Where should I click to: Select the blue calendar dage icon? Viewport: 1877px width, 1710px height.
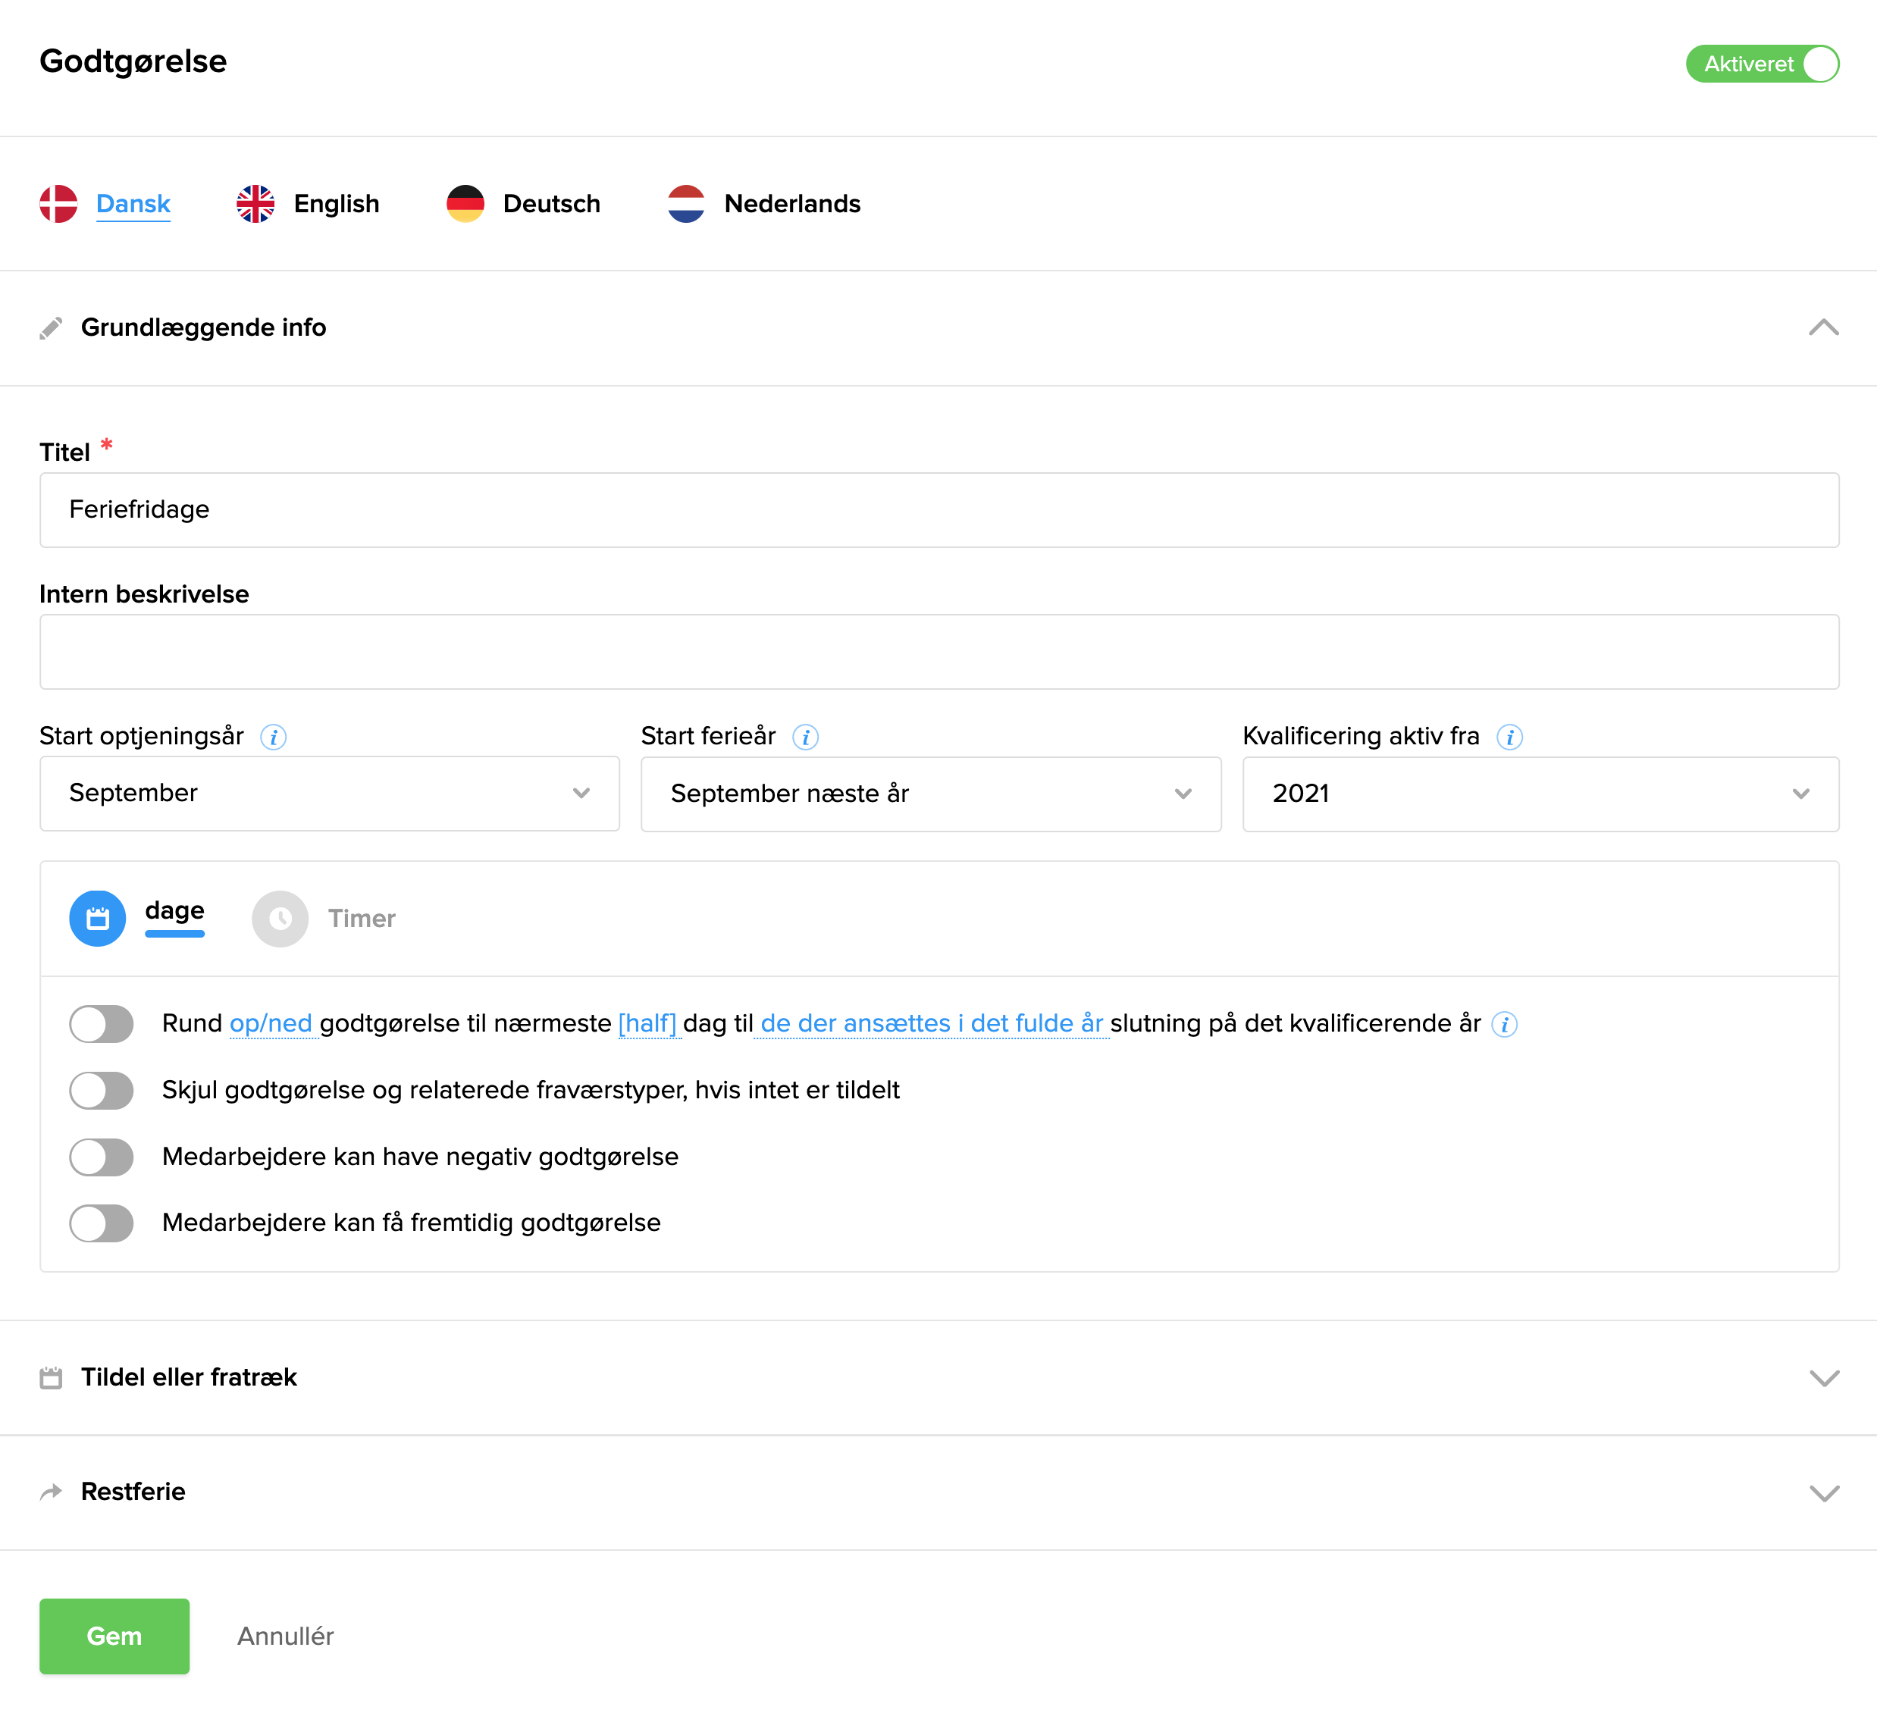(x=98, y=919)
